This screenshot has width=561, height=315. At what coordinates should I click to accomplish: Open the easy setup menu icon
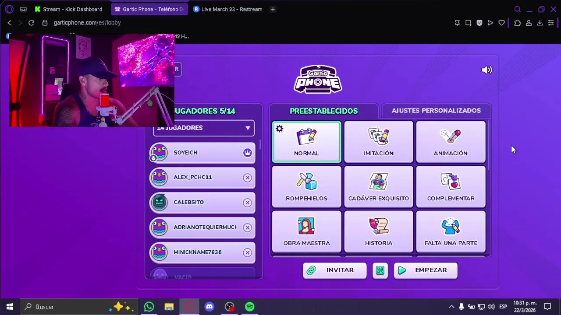click(x=551, y=23)
